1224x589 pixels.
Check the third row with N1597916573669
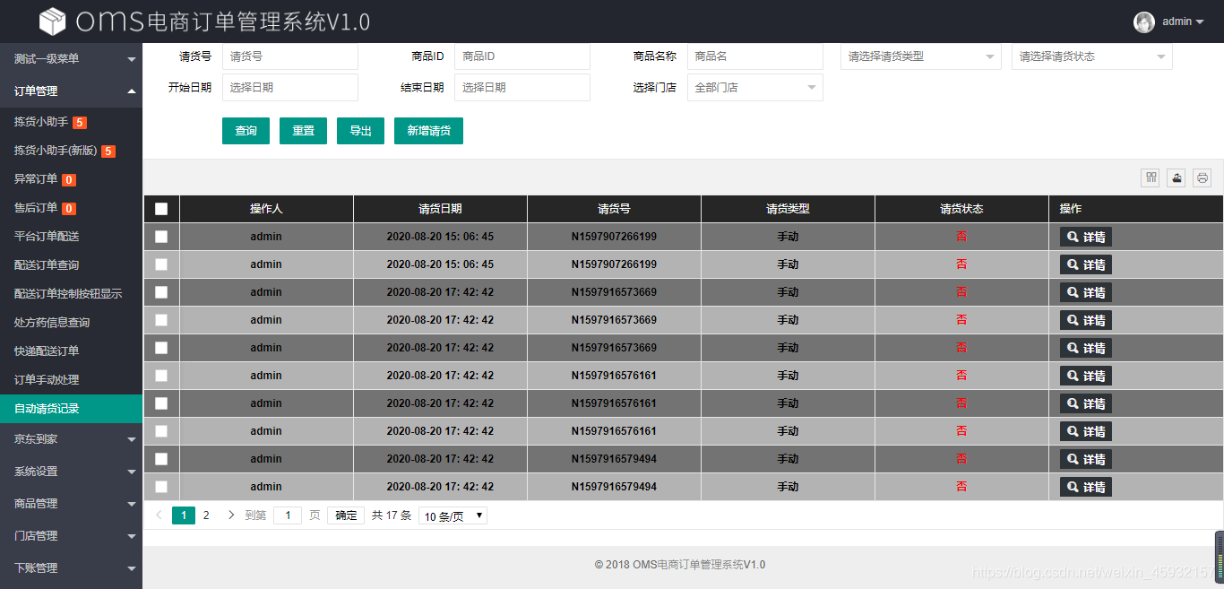(161, 348)
